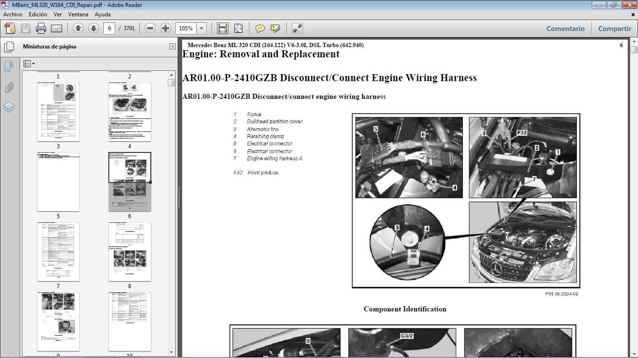Select page 7 thumbnail
This screenshot has height=358, width=638.
point(58,252)
